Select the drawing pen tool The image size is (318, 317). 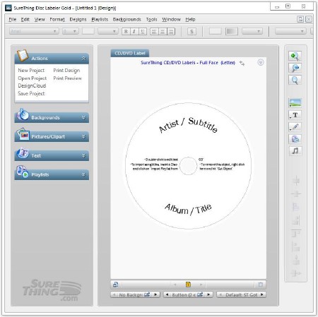click(x=295, y=127)
